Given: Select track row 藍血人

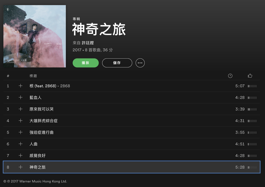Looking at the screenshot, I should [x=132, y=97].
